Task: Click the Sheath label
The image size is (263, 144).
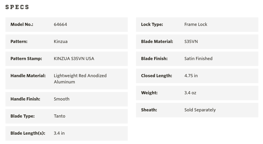Action: click(149, 110)
